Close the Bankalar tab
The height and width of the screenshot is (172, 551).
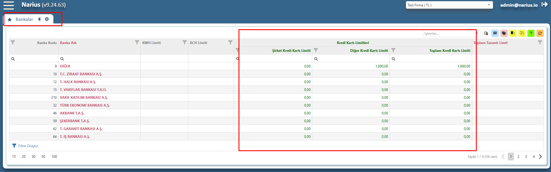point(47,19)
